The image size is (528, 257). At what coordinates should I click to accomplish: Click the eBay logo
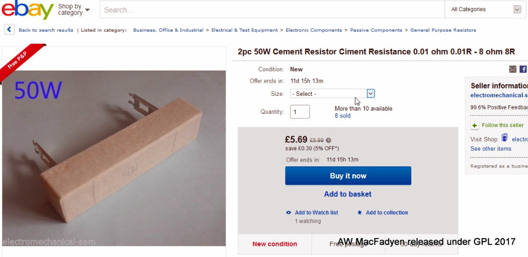click(x=27, y=9)
